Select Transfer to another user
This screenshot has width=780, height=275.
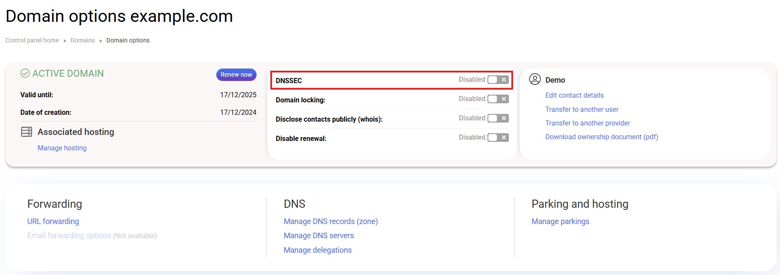pyautogui.click(x=582, y=109)
